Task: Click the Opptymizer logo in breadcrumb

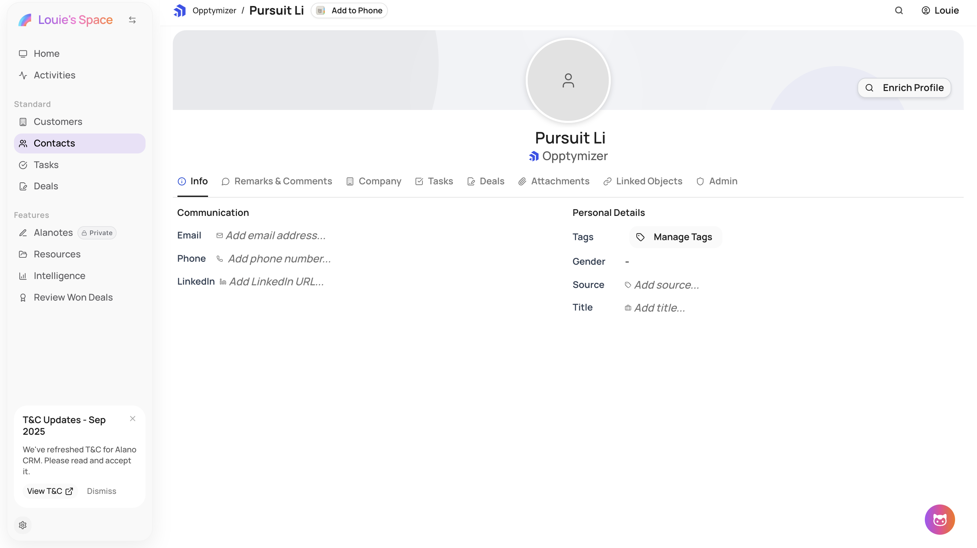Action: pos(180,11)
